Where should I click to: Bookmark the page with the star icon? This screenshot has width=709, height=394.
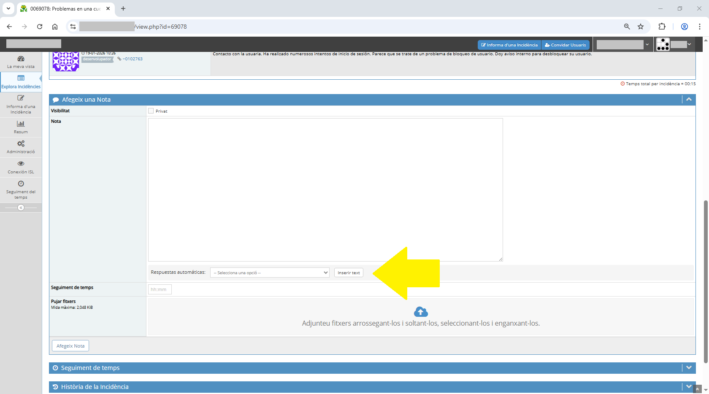[641, 26]
